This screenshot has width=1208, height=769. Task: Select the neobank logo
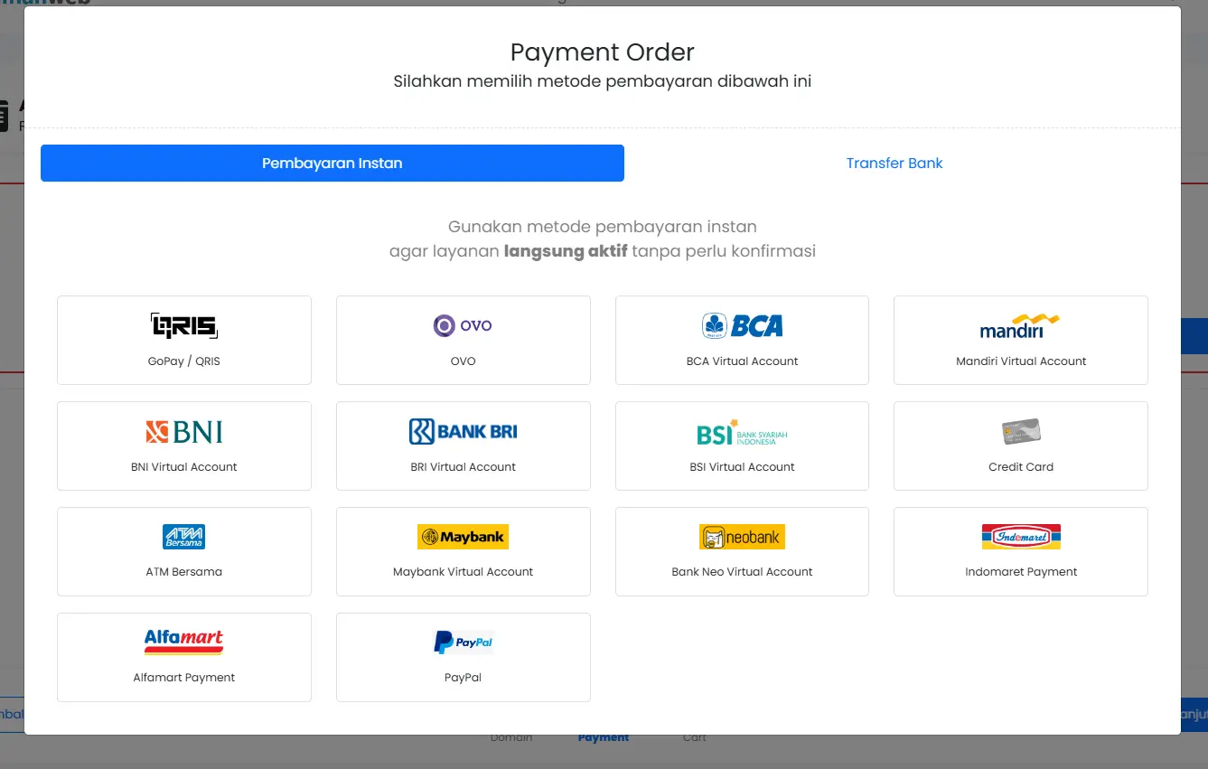pos(742,537)
